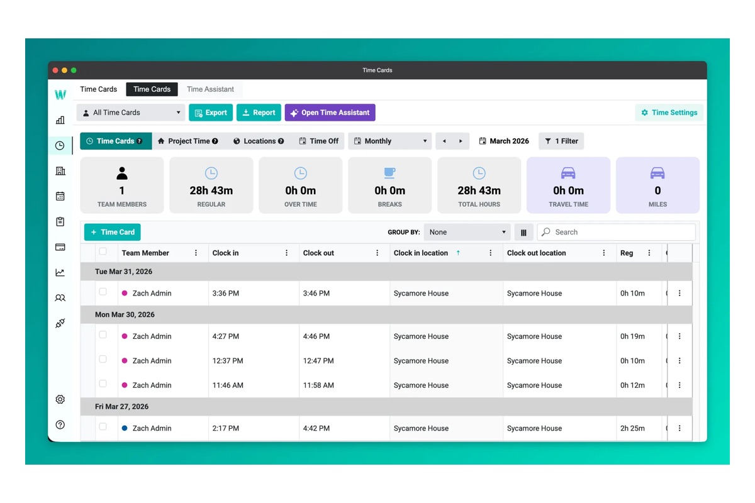The image size is (755, 503).
Task: Open the calendar sidebar icon
Action: [60, 196]
